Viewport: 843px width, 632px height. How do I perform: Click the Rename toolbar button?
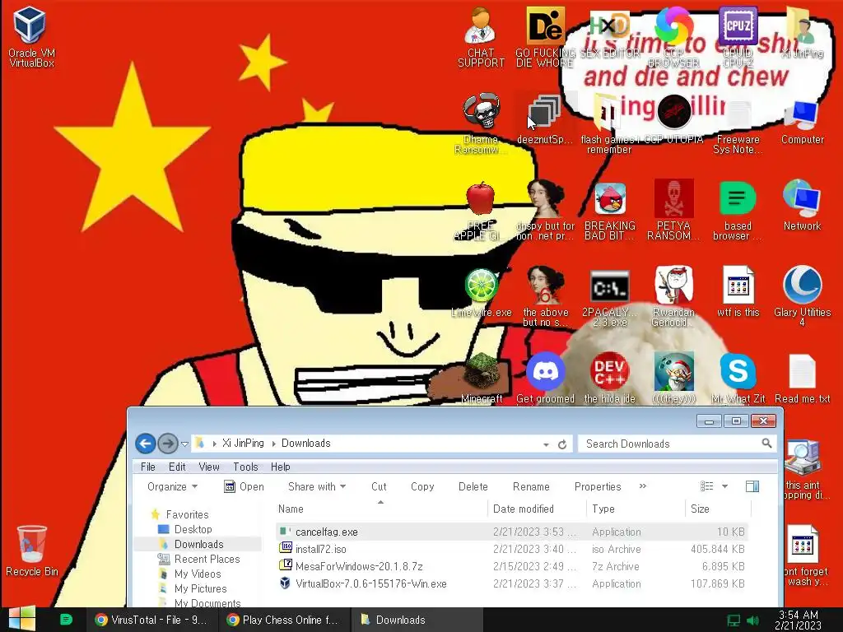pos(531,486)
